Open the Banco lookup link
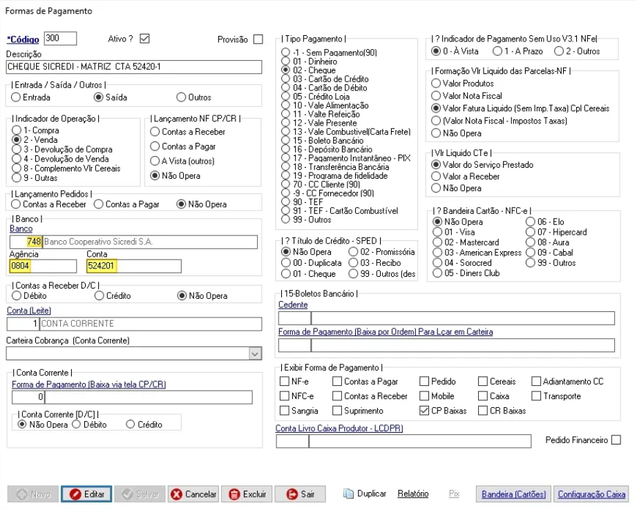The height and width of the screenshot is (508, 637). click(21, 229)
